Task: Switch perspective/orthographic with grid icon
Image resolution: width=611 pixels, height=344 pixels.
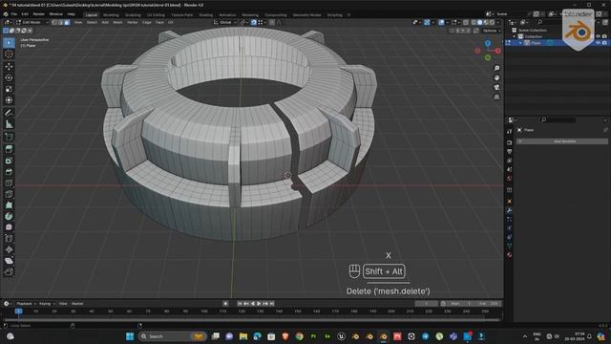Action: 496,97
